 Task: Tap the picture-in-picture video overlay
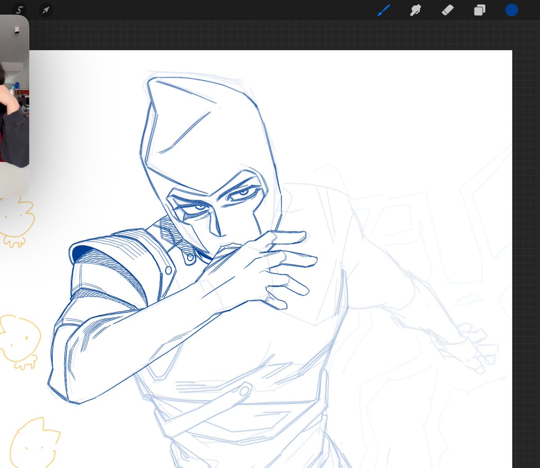14,106
